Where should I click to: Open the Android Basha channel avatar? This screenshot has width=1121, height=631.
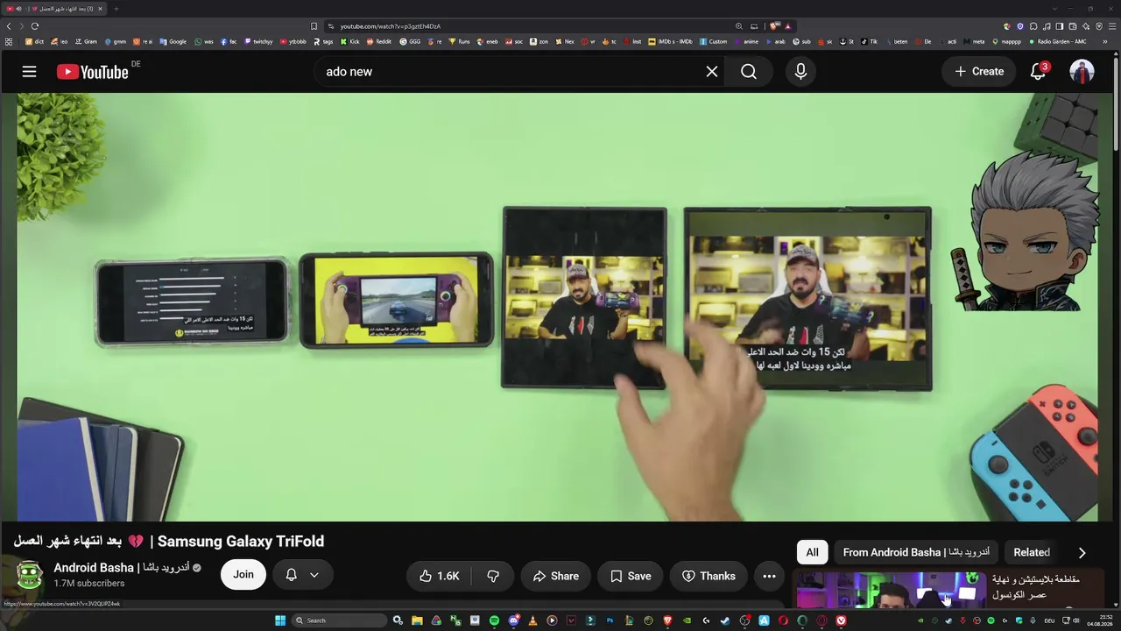tap(30, 575)
